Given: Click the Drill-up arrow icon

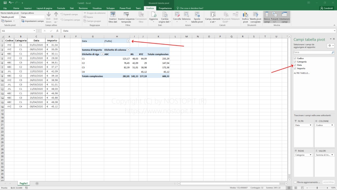Looking at the screenshot, I should coord(56,15).
